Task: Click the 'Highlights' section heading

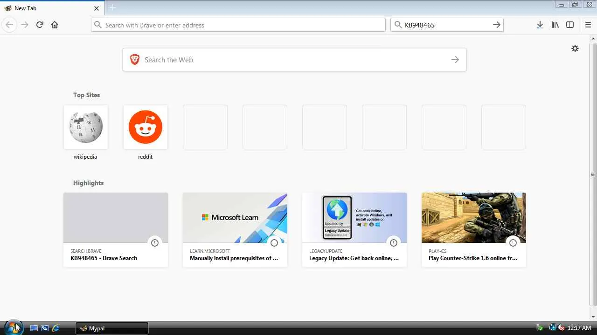Action: (x=88, y=183)
